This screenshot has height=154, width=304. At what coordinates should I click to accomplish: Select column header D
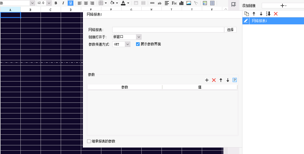71,10
